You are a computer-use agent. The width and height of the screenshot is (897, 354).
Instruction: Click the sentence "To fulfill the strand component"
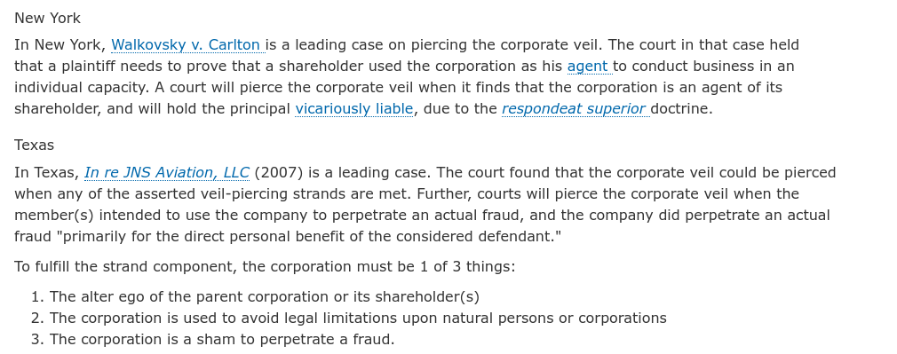[265, 267]
